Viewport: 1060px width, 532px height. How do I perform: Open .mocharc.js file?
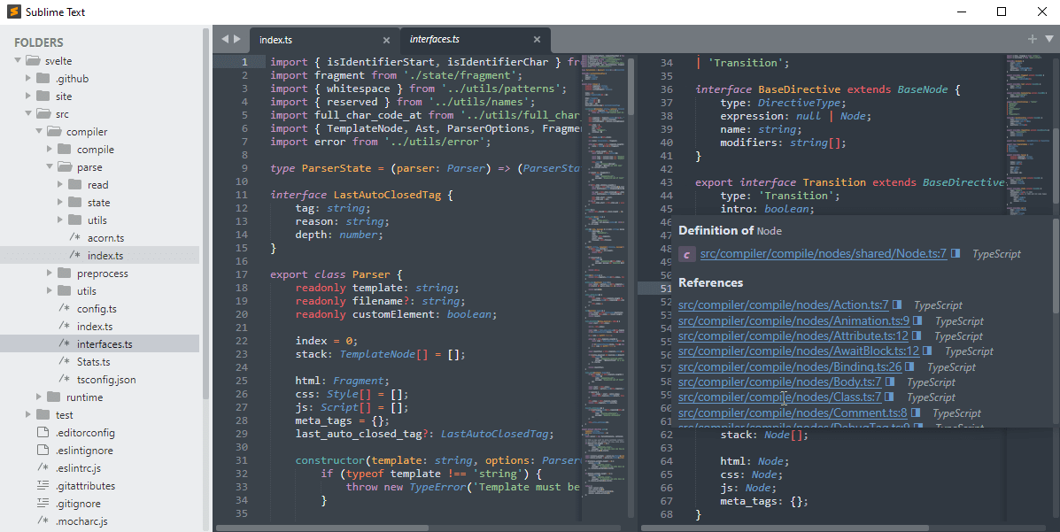point(81,521)
